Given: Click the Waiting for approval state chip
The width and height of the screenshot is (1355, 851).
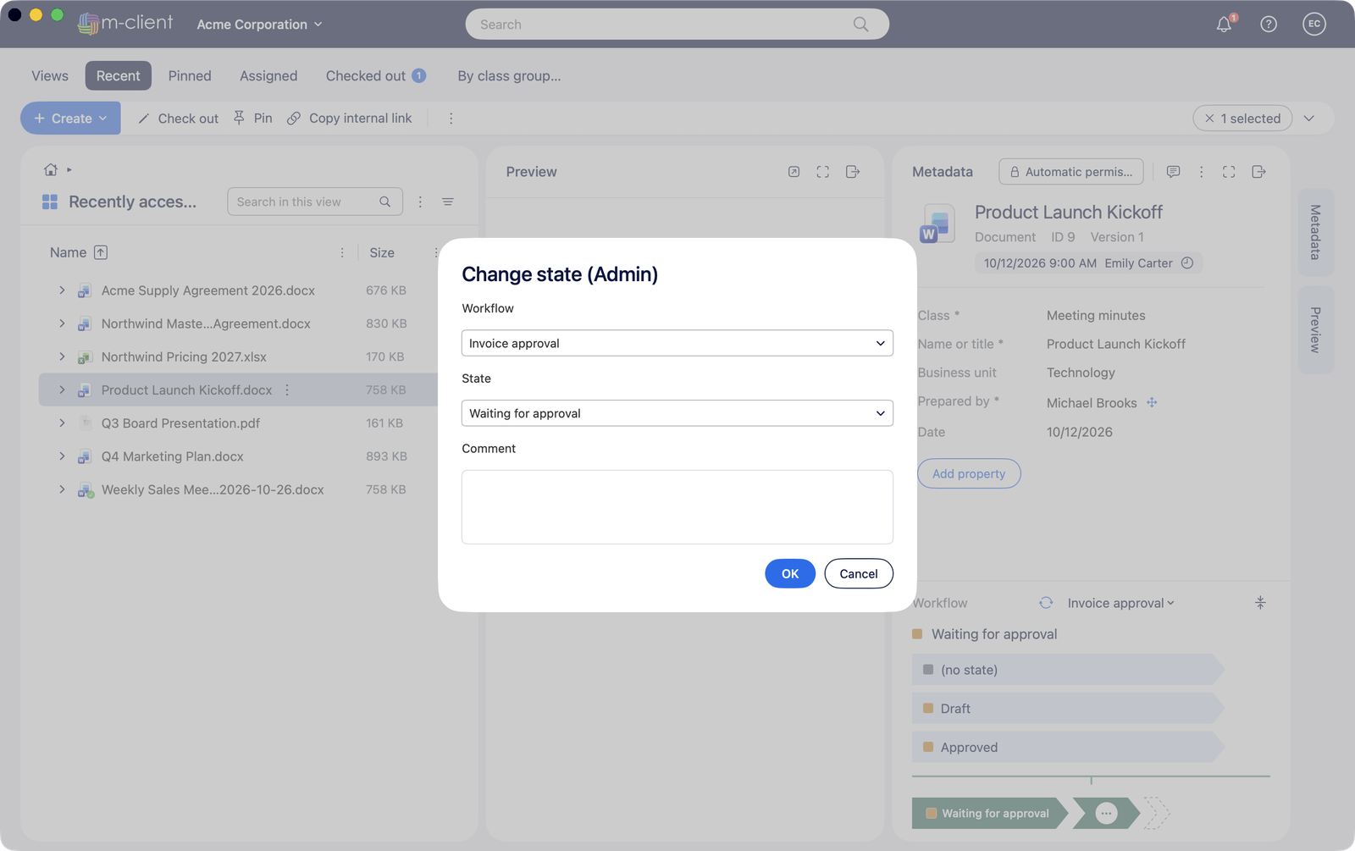Looking at the screenshot, I should click(x=988, y=813).
